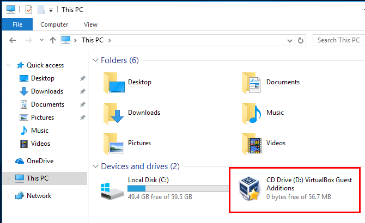The image size is (365, 223).
Task: Go up one folder level
Action: click(x=53, y=40)
